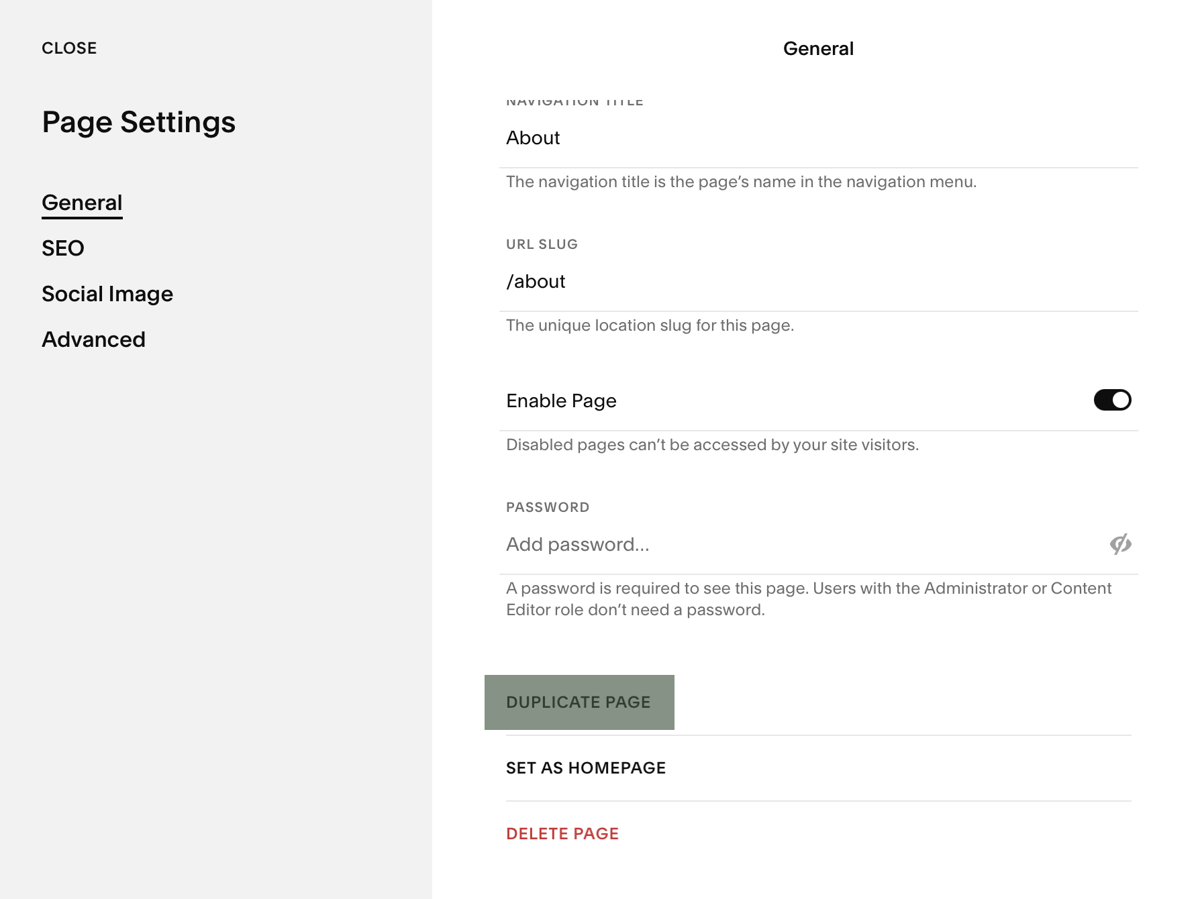Select the General settings tab

[82, 203]
